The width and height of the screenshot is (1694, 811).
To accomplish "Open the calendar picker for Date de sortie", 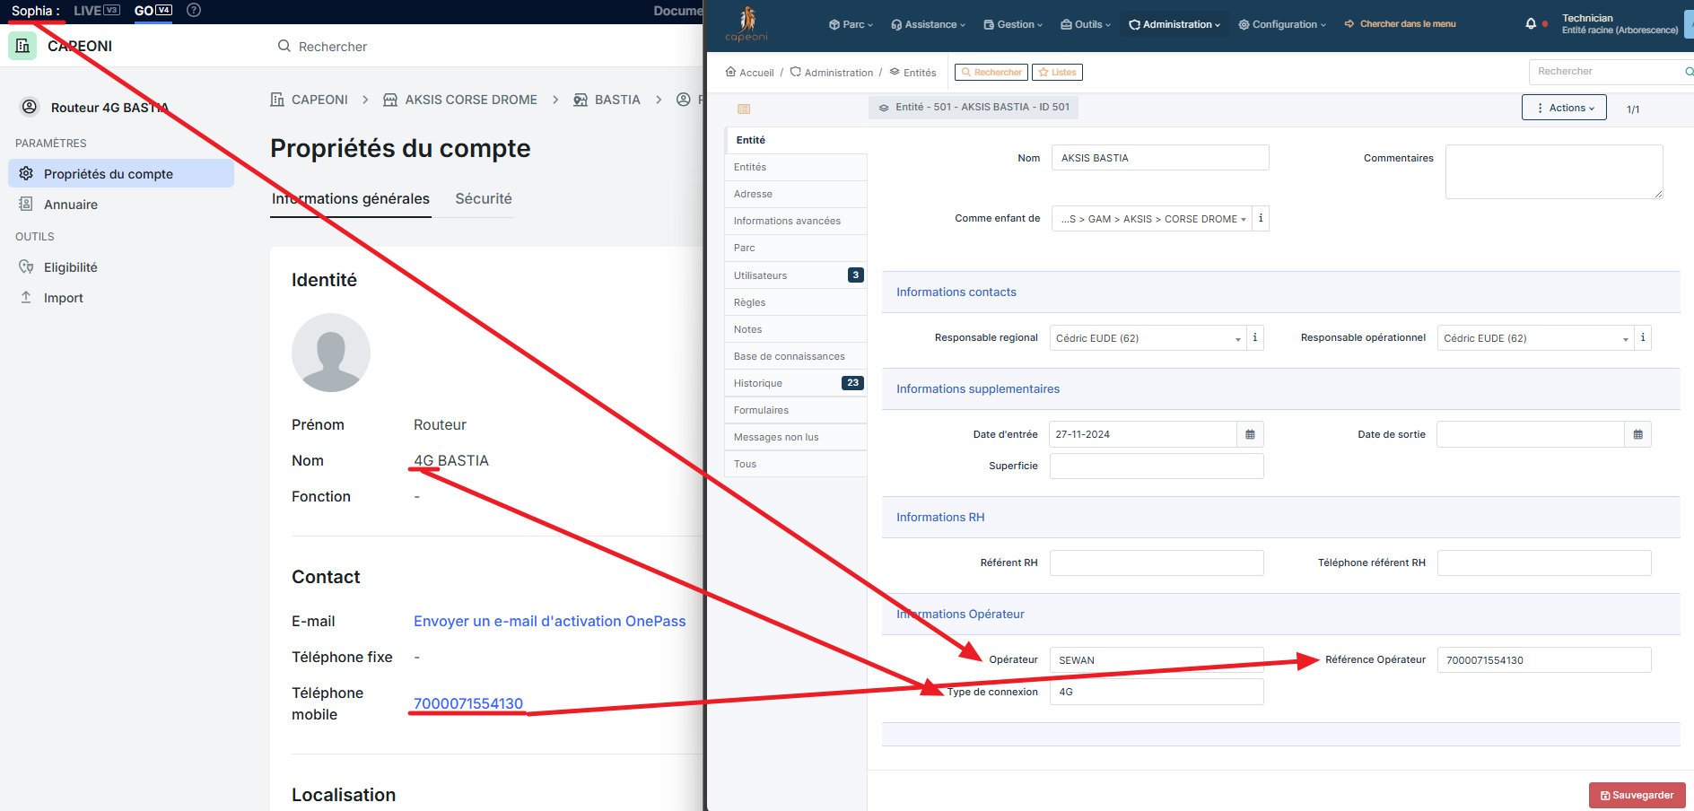I will (x=1638, y=434).
